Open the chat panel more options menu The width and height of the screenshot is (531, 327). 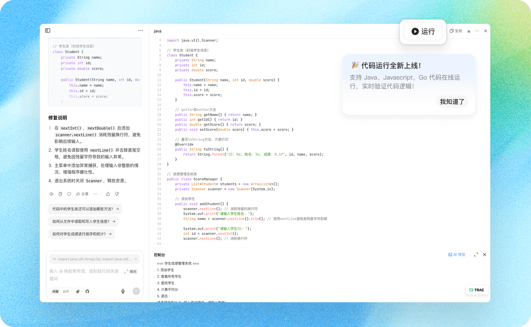click(141, 30)
